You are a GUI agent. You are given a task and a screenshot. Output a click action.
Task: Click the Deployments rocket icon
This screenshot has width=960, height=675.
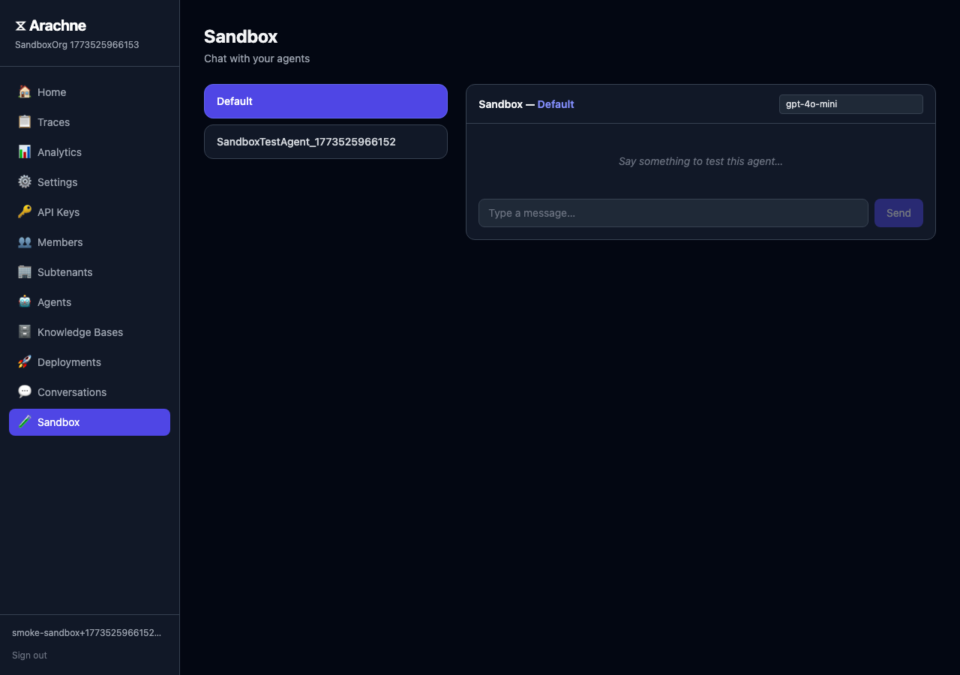point(25,362)
